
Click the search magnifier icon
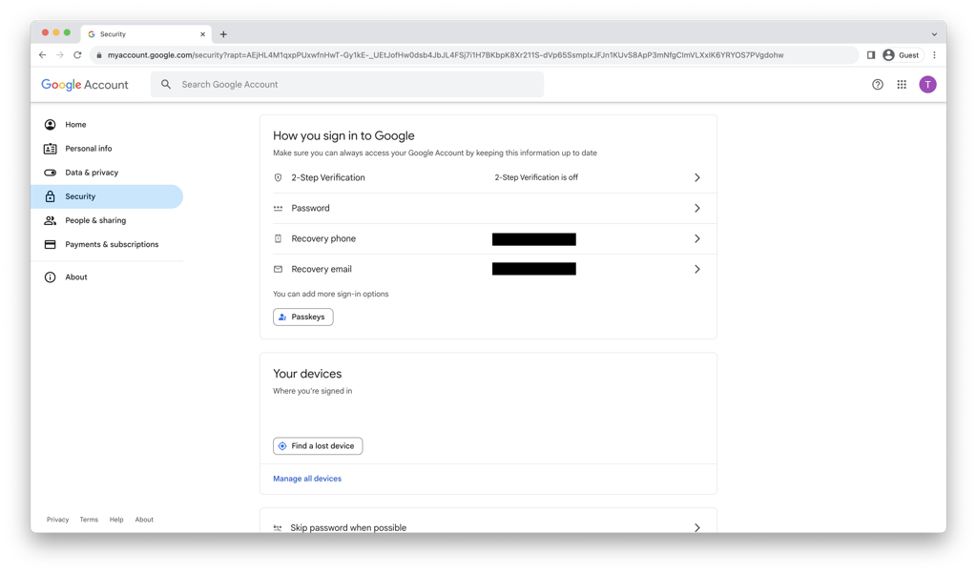166,85
